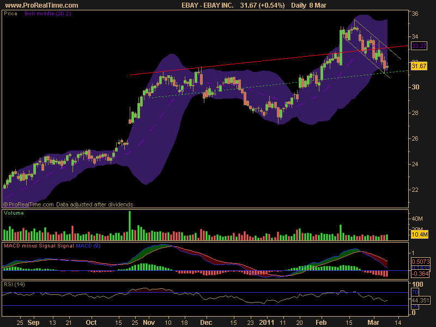Click the 24 price axis label
Image resolution: width=436 pixels, height=327 pixels.
point(415,164)
